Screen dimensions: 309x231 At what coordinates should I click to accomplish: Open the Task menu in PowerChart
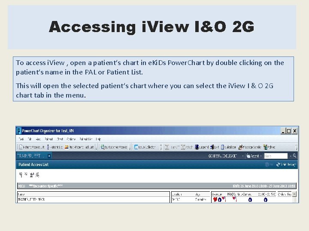[x=21, y=139]
